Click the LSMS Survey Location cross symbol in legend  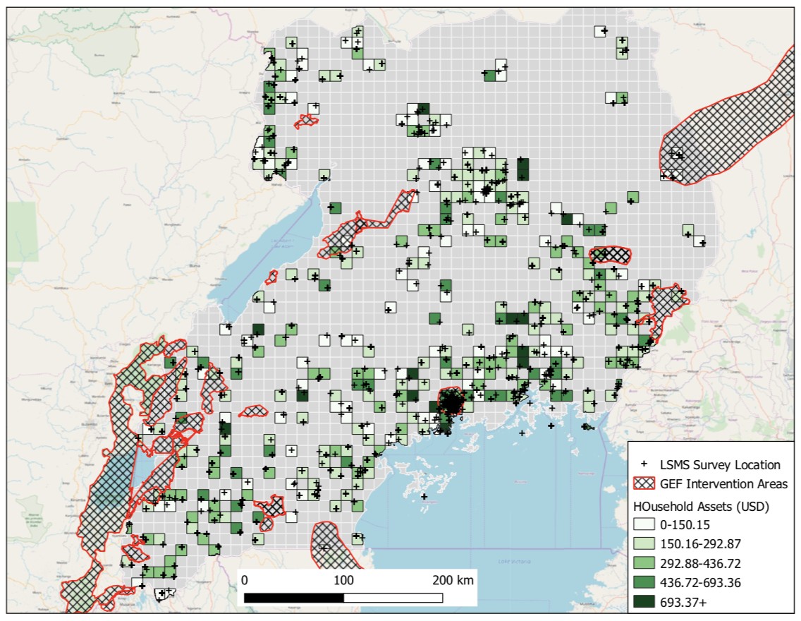pos(642,465)
